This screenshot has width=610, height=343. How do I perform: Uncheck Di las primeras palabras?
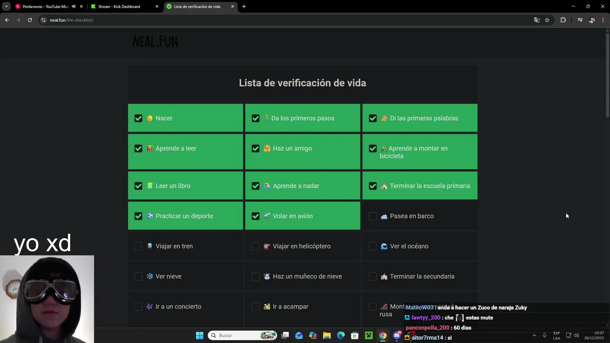click(373, 118)
